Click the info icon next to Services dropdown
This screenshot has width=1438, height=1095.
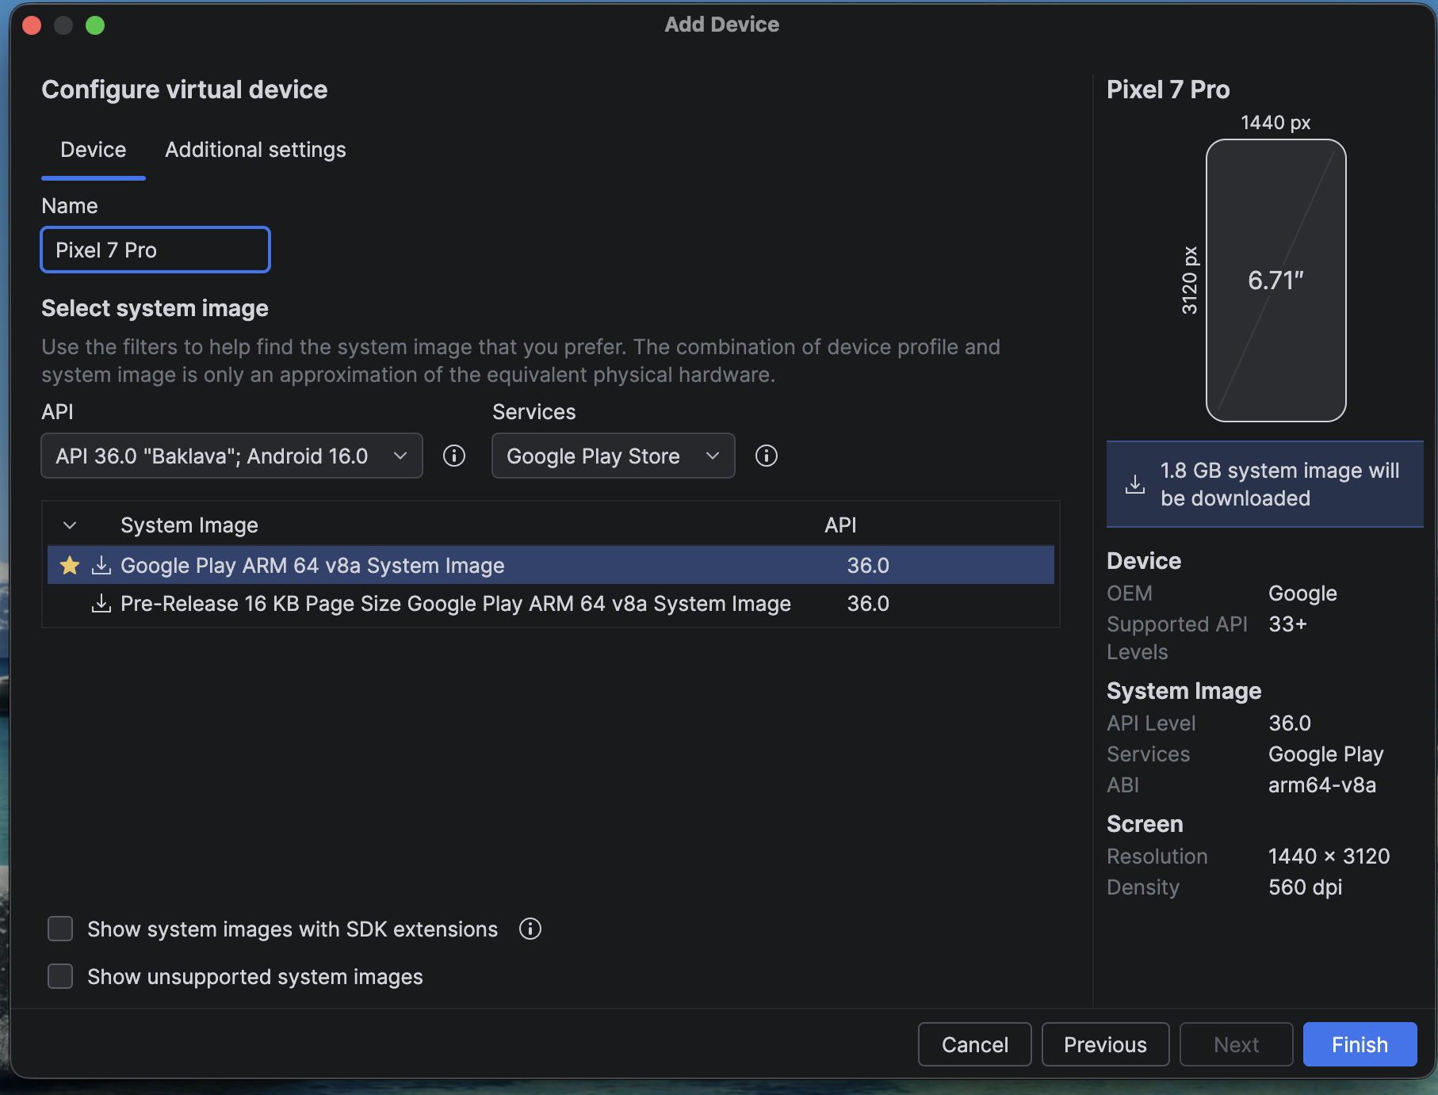point(767,456)
